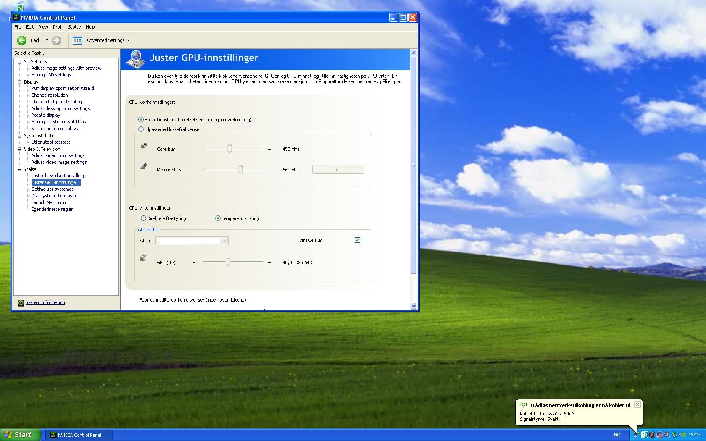Image resolution: width=706 pixels, height=441 pixels.
Task: Collapse the 3D Settings tree node
Action: tap(19, 62)
